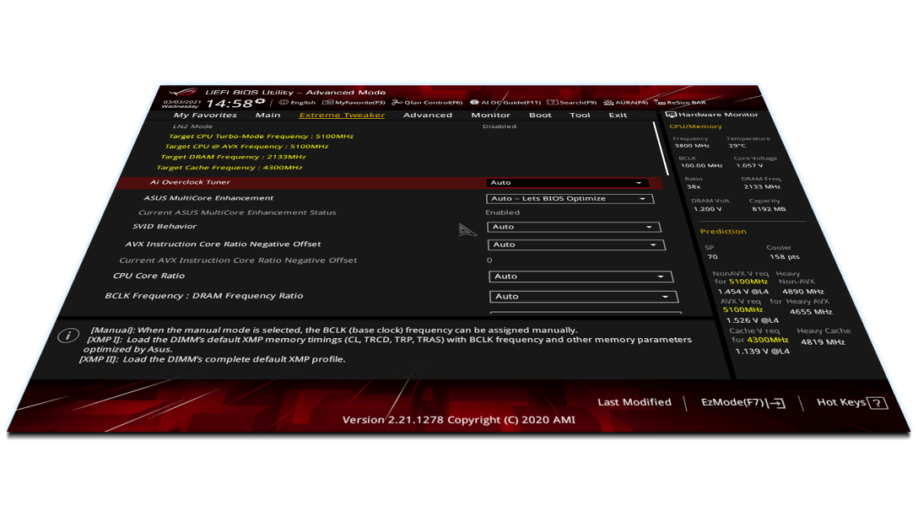Switch to Main tab
The image size is (918, 516).
(x=267, y=116)
